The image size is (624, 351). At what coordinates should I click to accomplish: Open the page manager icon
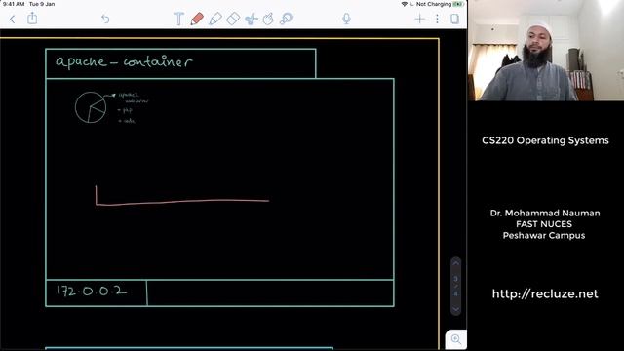454,19
